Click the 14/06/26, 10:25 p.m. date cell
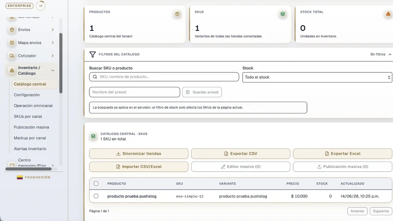Viewport: 393px width, 221px height. pos(360,196)
